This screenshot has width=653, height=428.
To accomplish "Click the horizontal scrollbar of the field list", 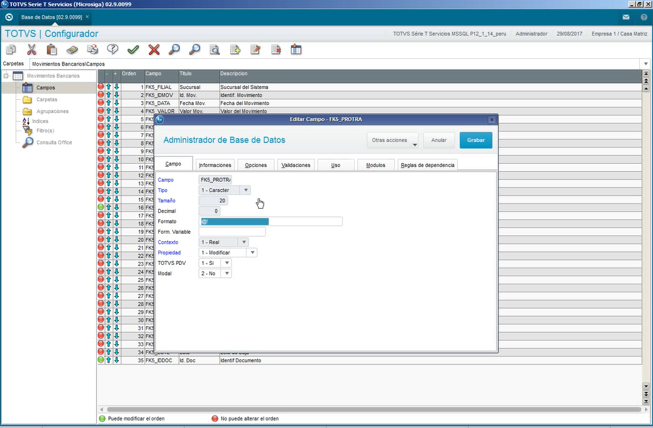I will (373, 410).
